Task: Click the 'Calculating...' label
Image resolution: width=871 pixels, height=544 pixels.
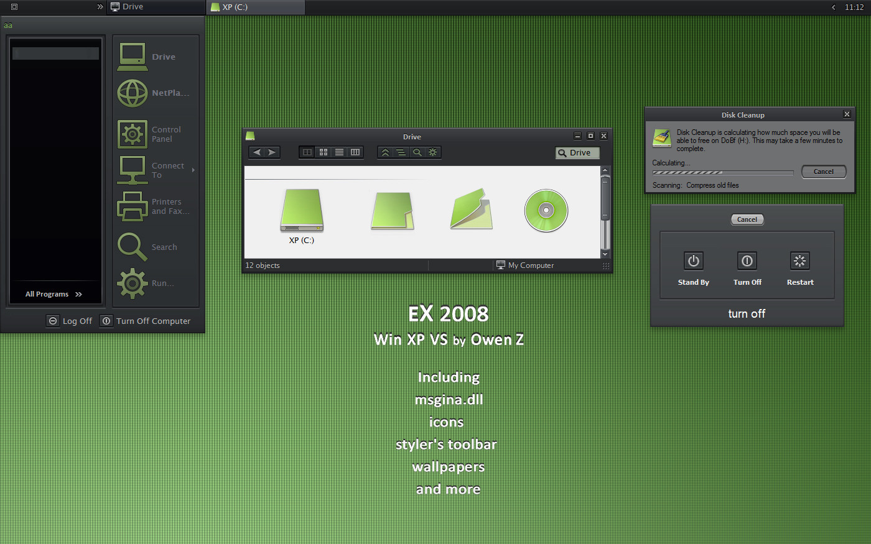Action: 671,163
